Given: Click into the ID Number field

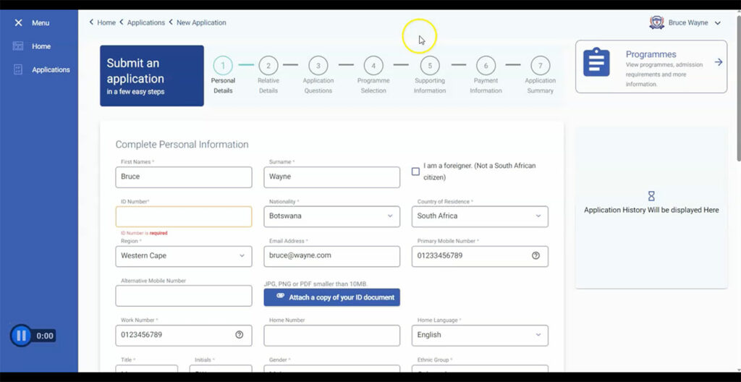Looking at the screenshot, I should (x=183, y=216).
